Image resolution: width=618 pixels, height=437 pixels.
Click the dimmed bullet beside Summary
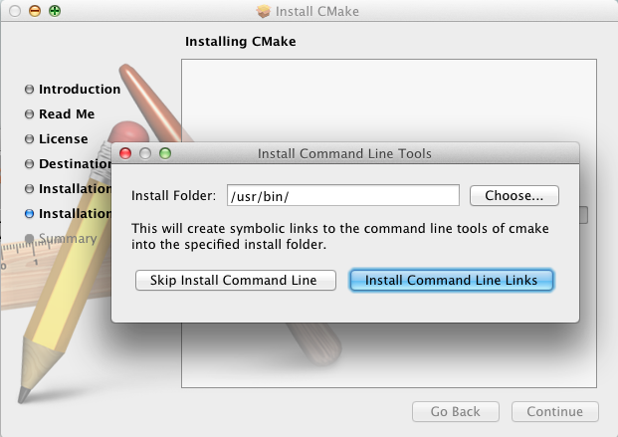point(29,238)
